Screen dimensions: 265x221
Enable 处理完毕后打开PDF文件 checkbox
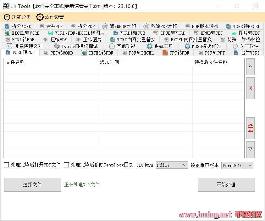[6, 165]
